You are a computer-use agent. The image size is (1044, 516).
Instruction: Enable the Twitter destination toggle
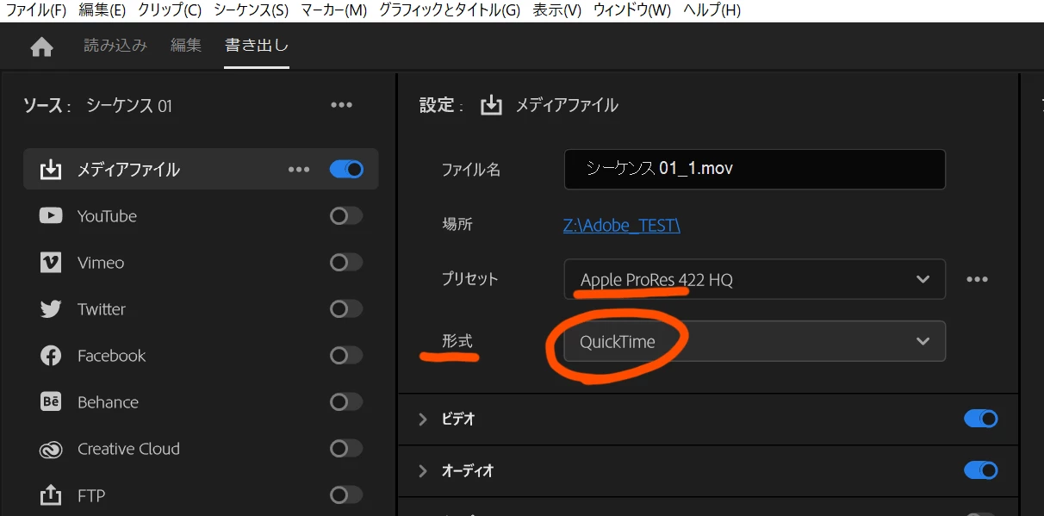(x=346, y=309)
